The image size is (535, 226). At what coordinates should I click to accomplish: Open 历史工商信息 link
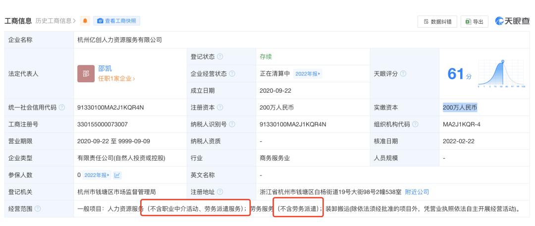point(55,21)
